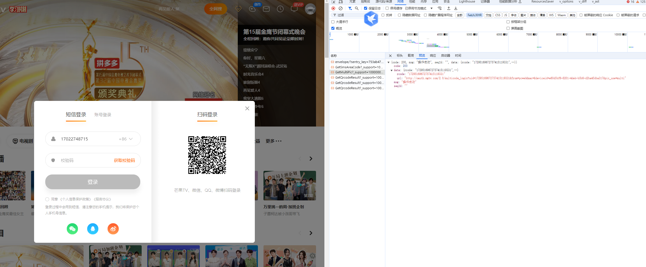Screen dimensions: 646x267
Task: Open the user avatar in header
Action: 310,9
